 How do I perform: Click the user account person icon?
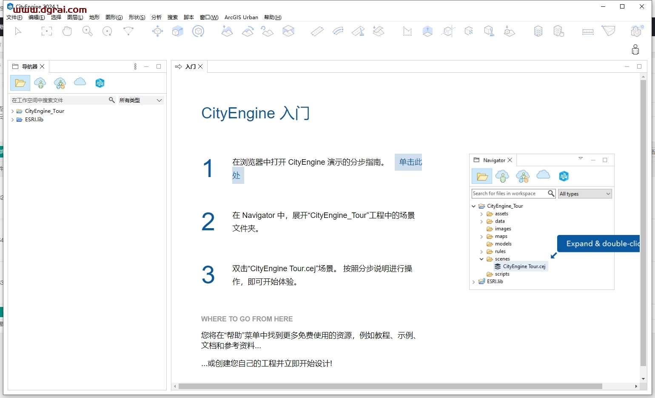pyautogui.click(x=635, y=49)
